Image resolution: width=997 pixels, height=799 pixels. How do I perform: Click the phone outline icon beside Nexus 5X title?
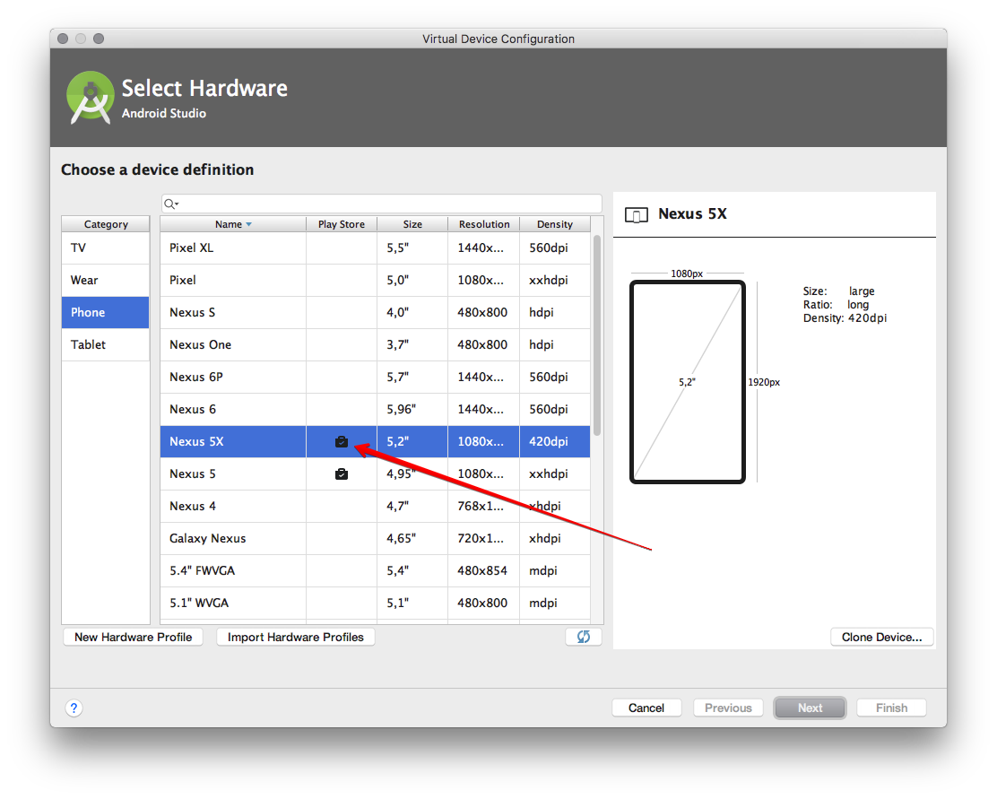(x=637, y=214)
